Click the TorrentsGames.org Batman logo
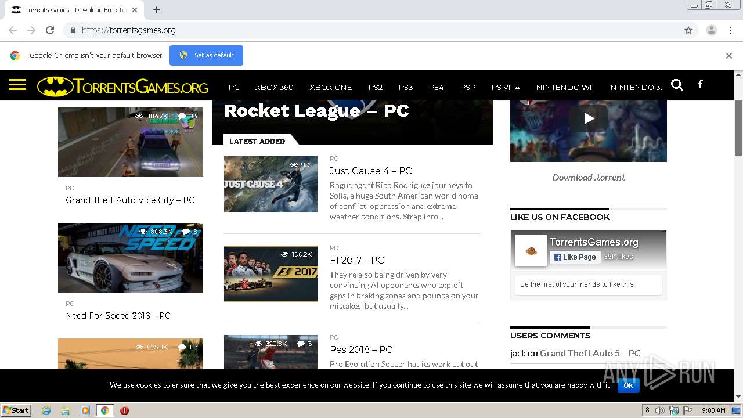The image size is (743, 418). [122, 87]
